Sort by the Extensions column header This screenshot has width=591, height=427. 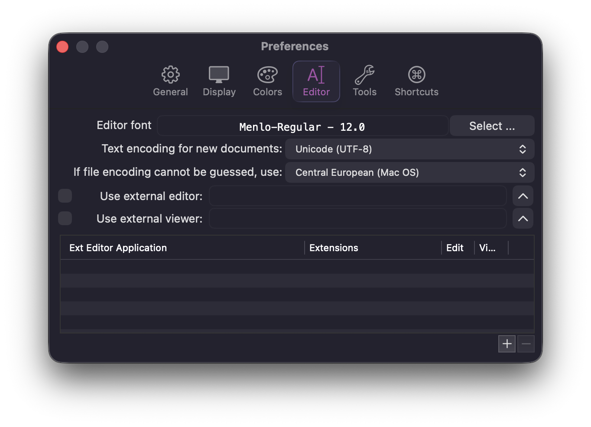coord(334,247)
